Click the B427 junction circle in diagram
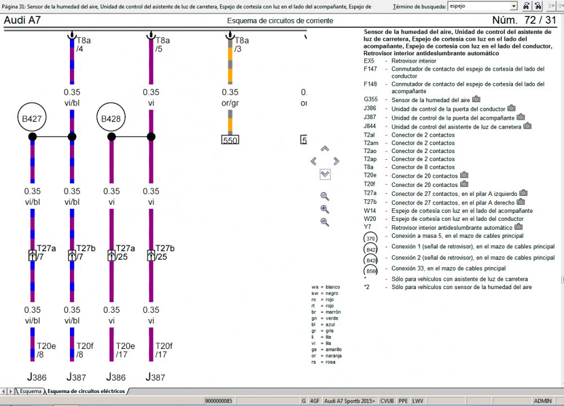The width and height of the screenshot is (564, 406). click(32, 118)
